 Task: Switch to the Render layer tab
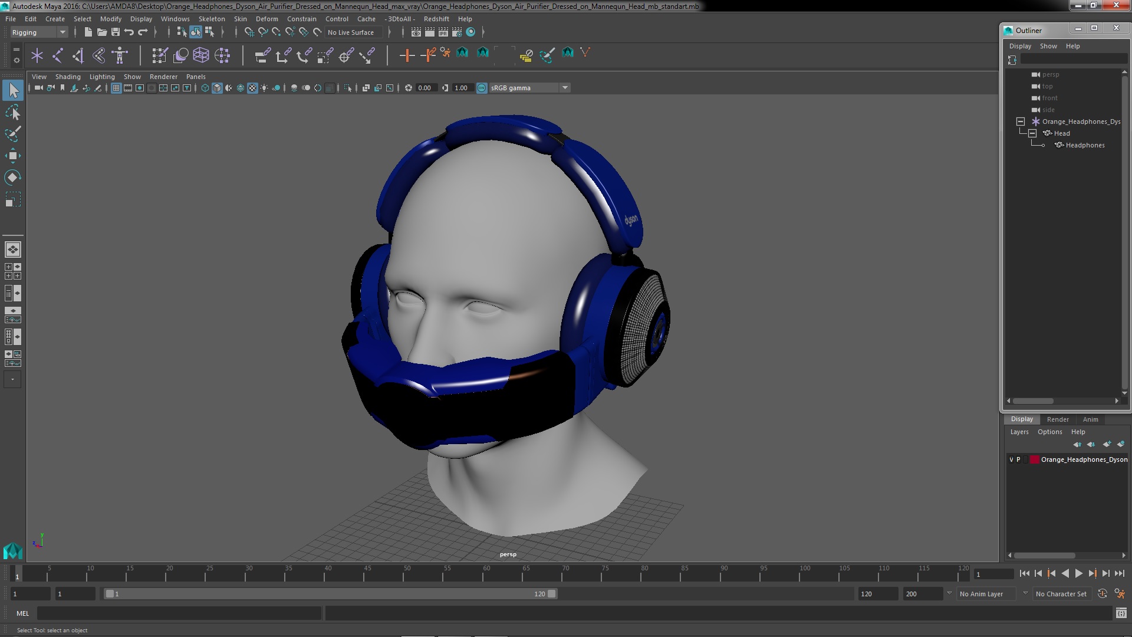point(1058,419)
